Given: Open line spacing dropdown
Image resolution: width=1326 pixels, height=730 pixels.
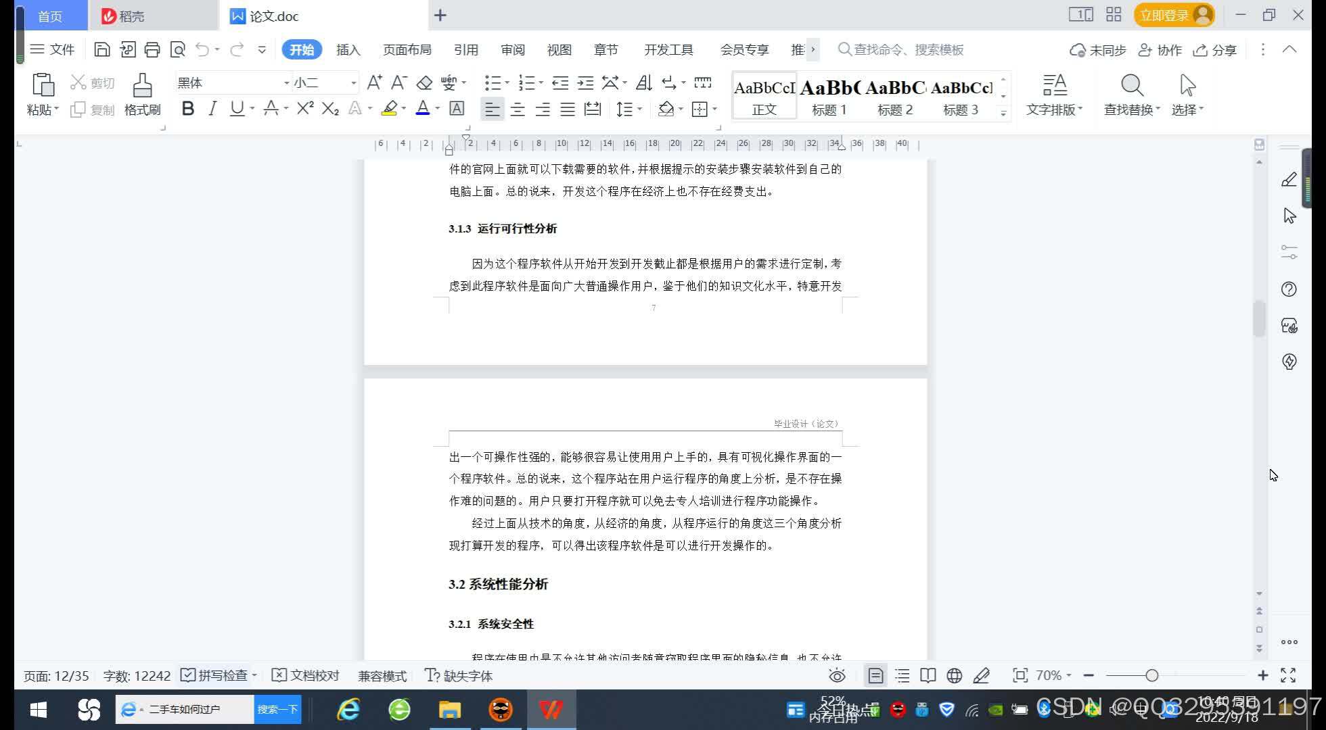Looking at the screenshot, I should click(639, 109).
